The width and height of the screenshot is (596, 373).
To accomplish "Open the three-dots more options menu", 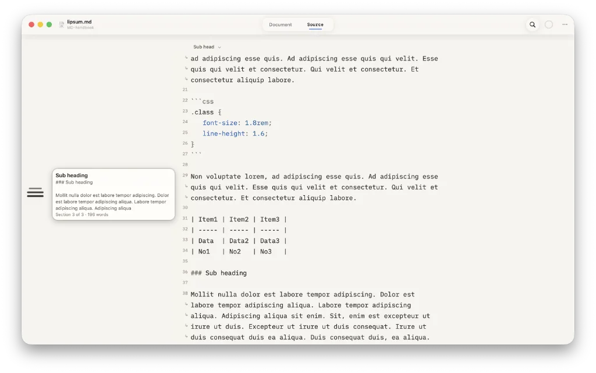I will (565, 24).
